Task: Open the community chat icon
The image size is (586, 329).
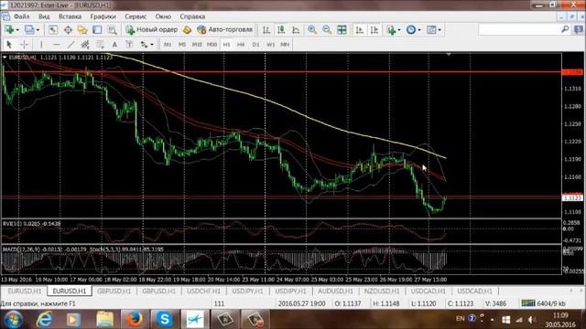Action: 579,29
